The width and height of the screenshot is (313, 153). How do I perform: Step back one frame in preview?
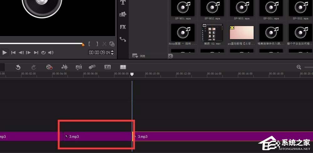point(21,52)
